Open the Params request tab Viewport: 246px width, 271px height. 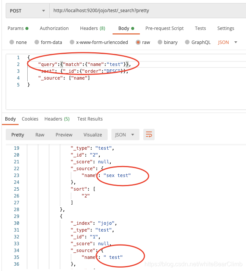(18, 28)
